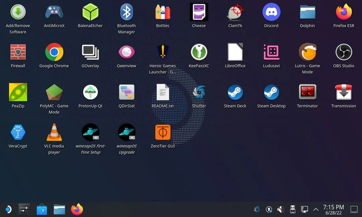Click the muted volume tray icon
This screenshot has width=362, height=217.
[x=280, y=209]
